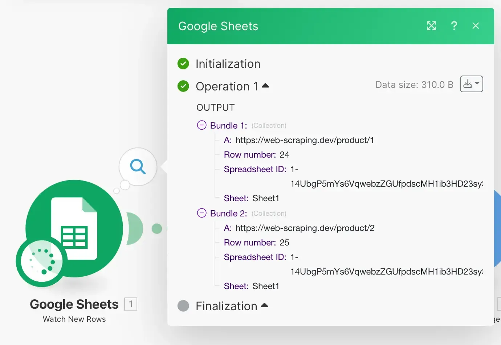This screenshot has height=345, width=501.
Task: Click the Operation 1 green checkmark icon
Action: pos(183,86)
